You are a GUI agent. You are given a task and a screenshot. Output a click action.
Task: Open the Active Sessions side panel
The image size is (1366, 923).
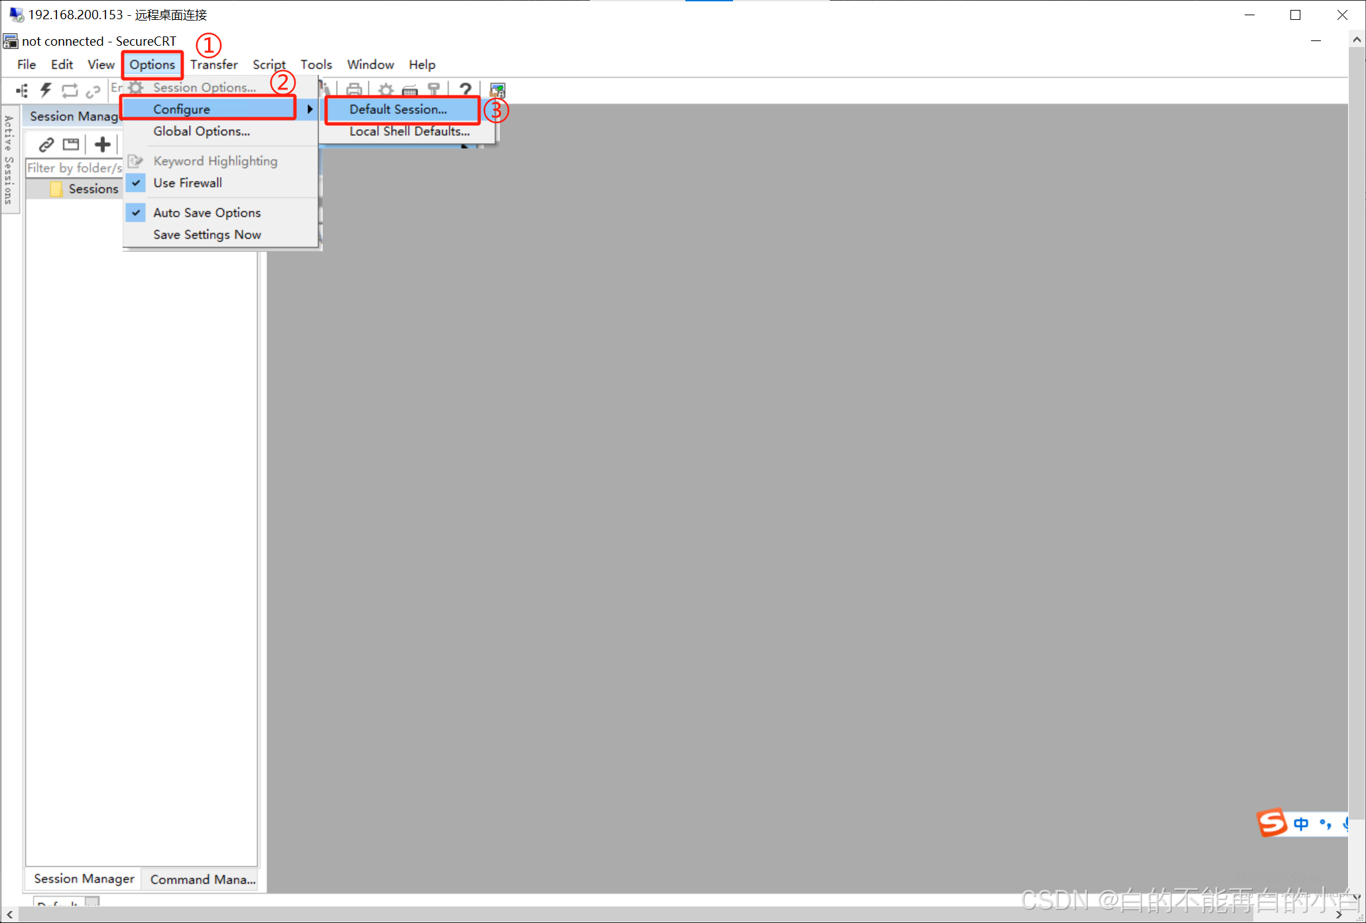[x=9, y=160]
